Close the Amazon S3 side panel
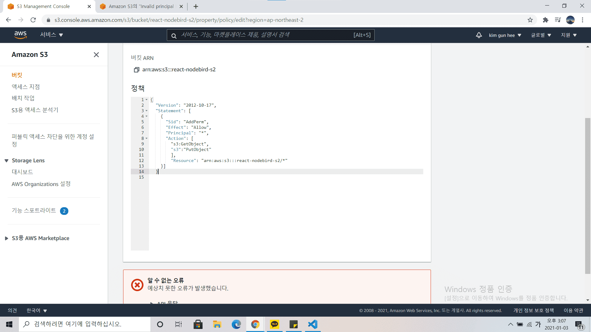This screenshot has height=332, width=591. click(x=96, y=55)
